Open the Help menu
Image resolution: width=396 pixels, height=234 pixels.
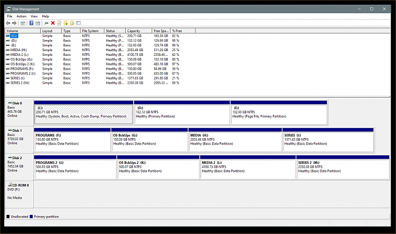coord(45,16)
